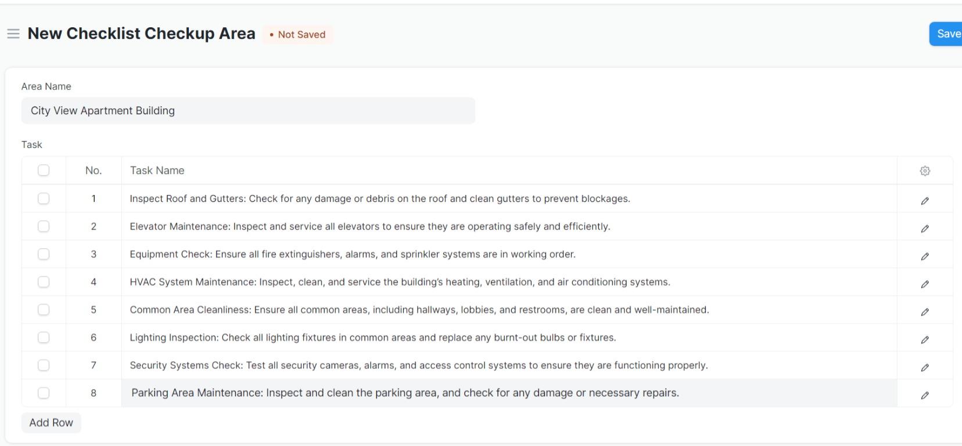Click the Area Name input field
The height and width of the screenshot is (446, 962).
(248, 111)
